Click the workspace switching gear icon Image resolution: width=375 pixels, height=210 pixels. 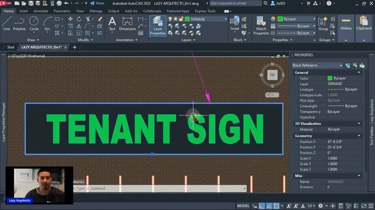tap(321, 206)
